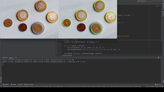Viewport: 164px width, 92px height.
Task: Add a new terminal session with plus icon
Action: click(16, 57)
